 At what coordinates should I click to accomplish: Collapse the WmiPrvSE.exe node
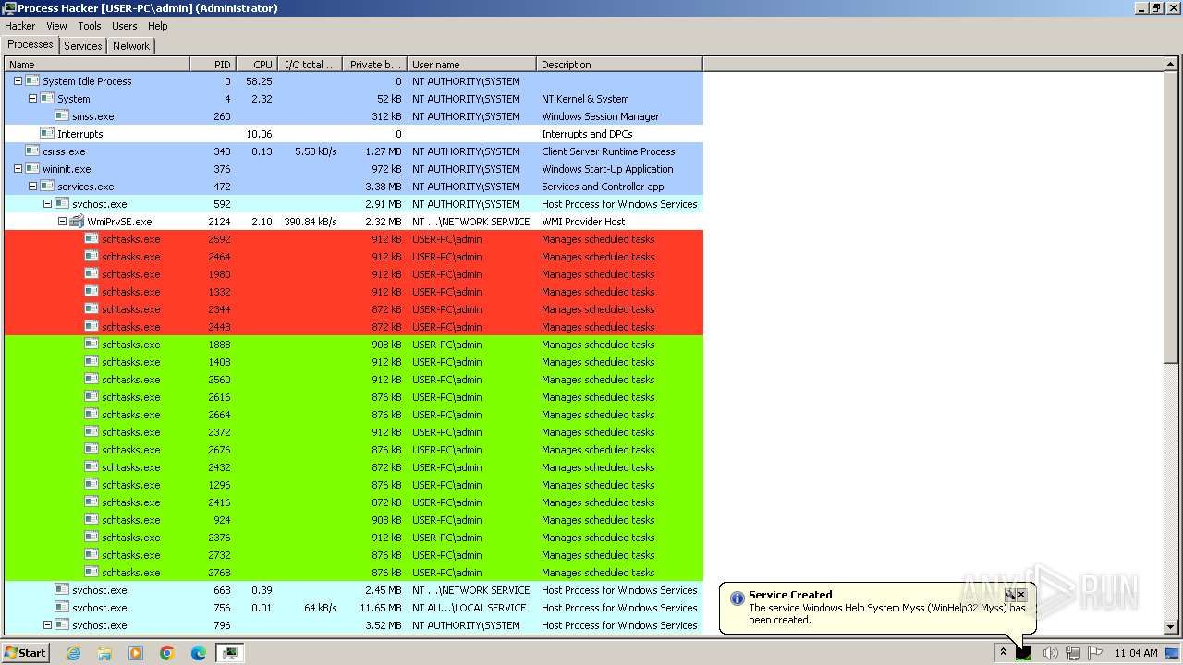[62, 222]
